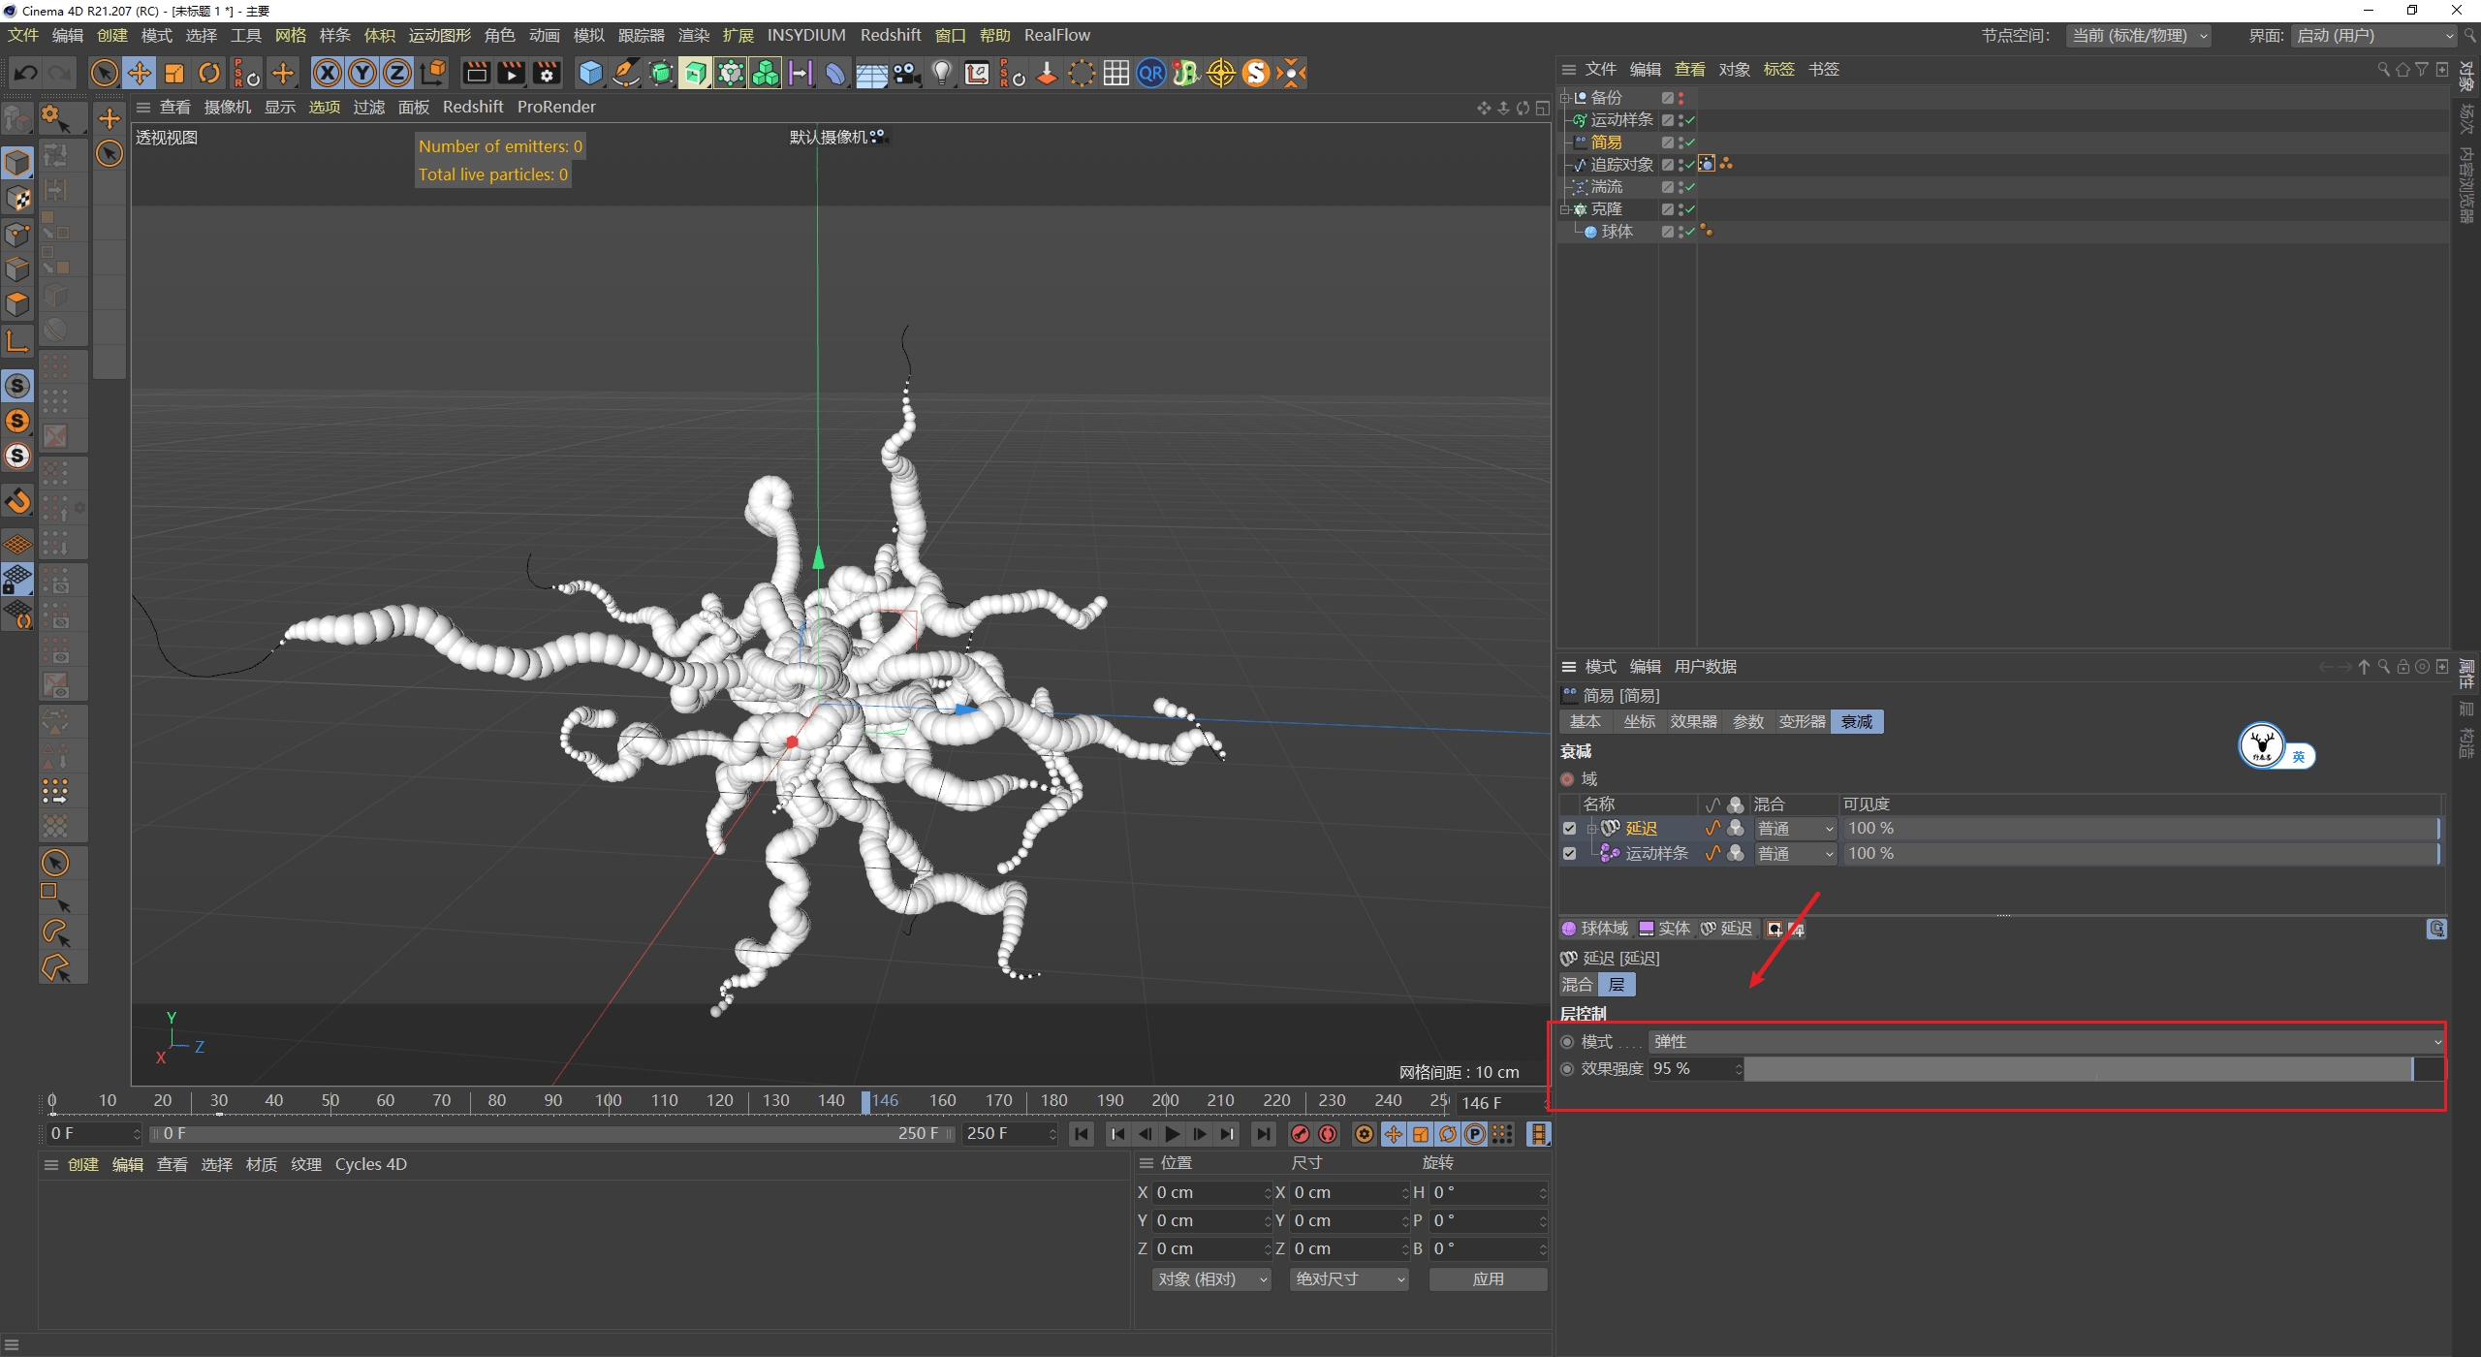Select the Move tool in the toolbar
The image size is (2481, 1357).
139,73
